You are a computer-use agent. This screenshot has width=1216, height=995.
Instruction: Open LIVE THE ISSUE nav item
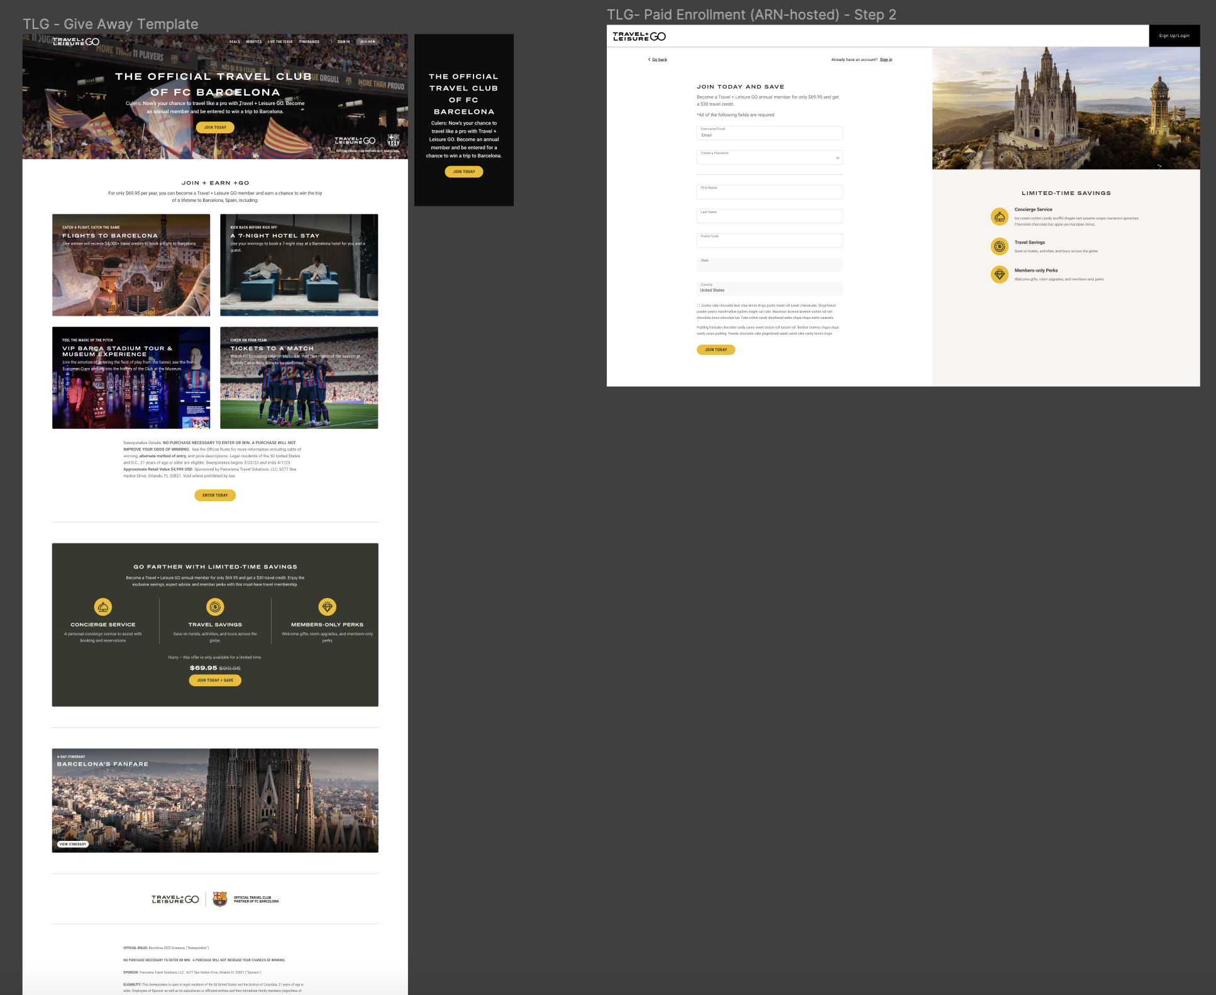pyautogui.click(x=280, y=42)
